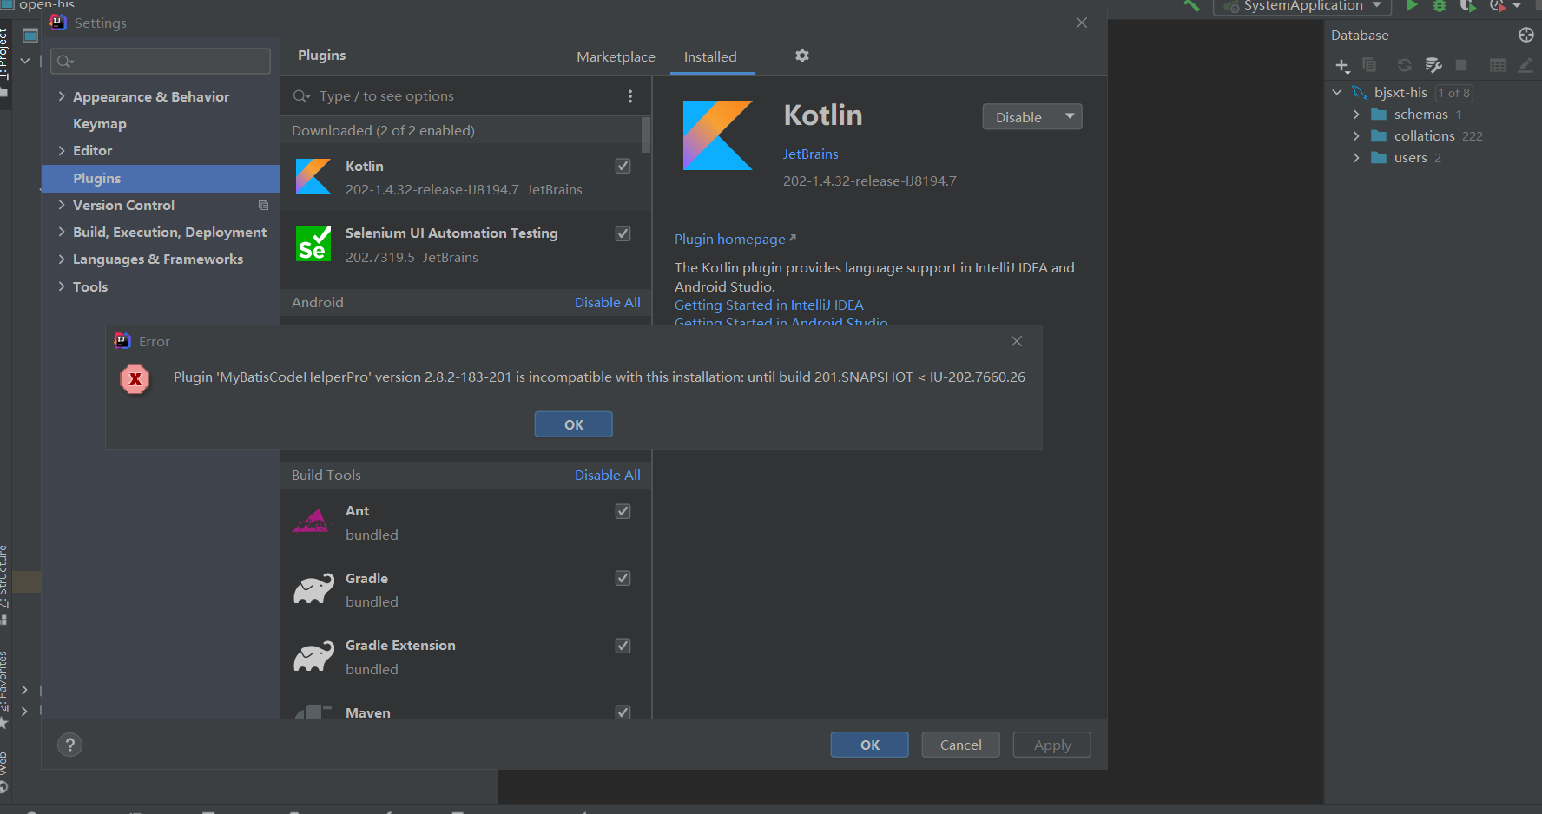Uncheck the Kotlin plugin checkbox
The image size is (1542, 814).
(x=623, y=166)
